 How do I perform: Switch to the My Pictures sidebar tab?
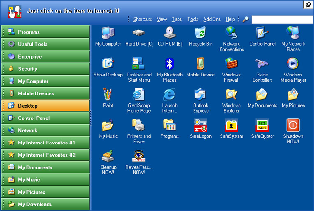(x=45, y=192)
